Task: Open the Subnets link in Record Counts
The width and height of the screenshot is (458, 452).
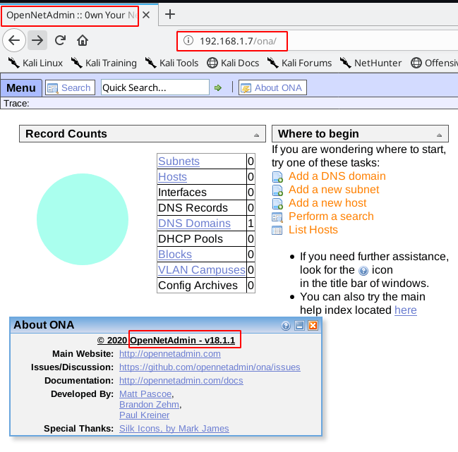Action: (179, 161)
